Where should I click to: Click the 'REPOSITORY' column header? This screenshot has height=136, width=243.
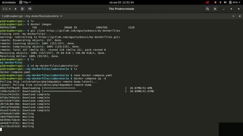(8, 28)
